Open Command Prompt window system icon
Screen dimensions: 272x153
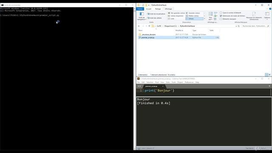2,5
